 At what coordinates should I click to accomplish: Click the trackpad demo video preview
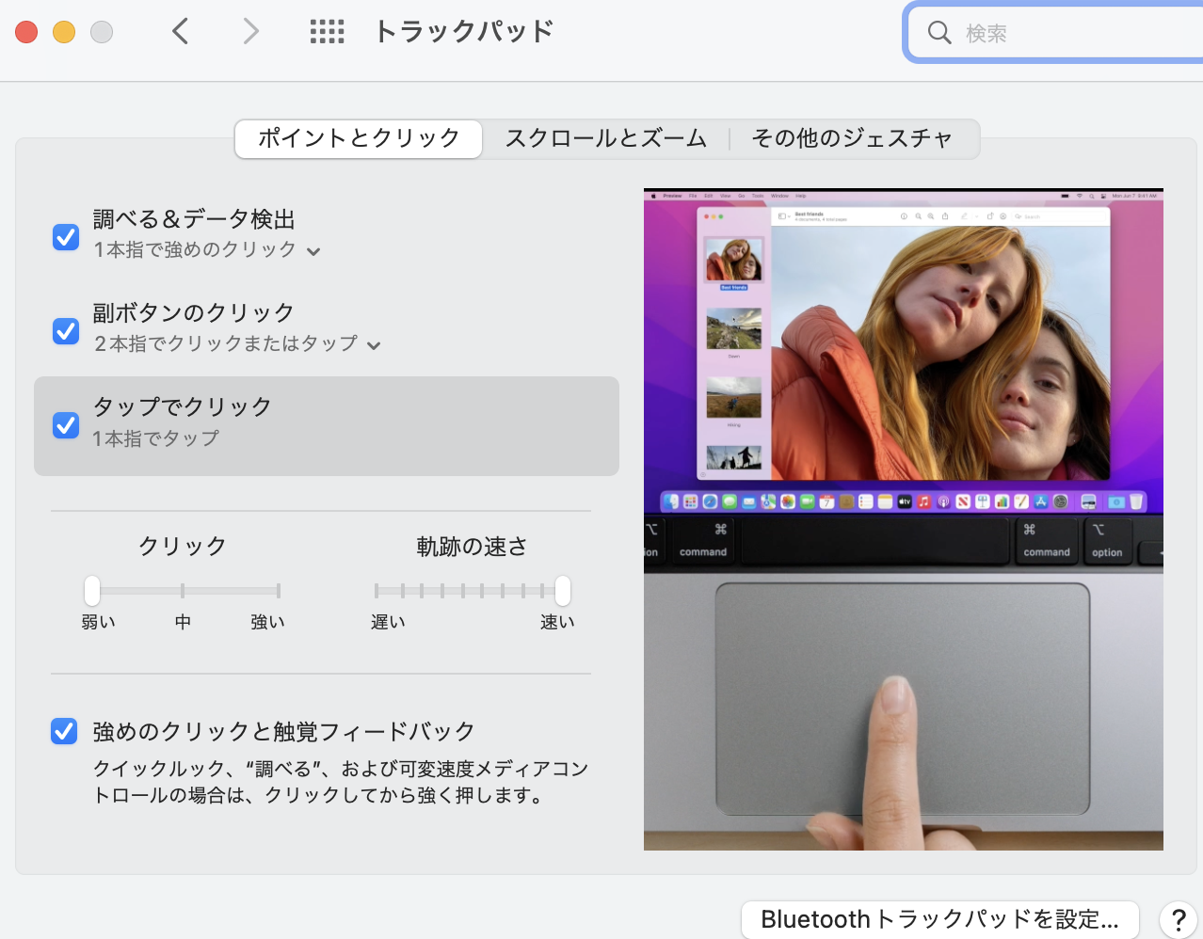[903, 517]
